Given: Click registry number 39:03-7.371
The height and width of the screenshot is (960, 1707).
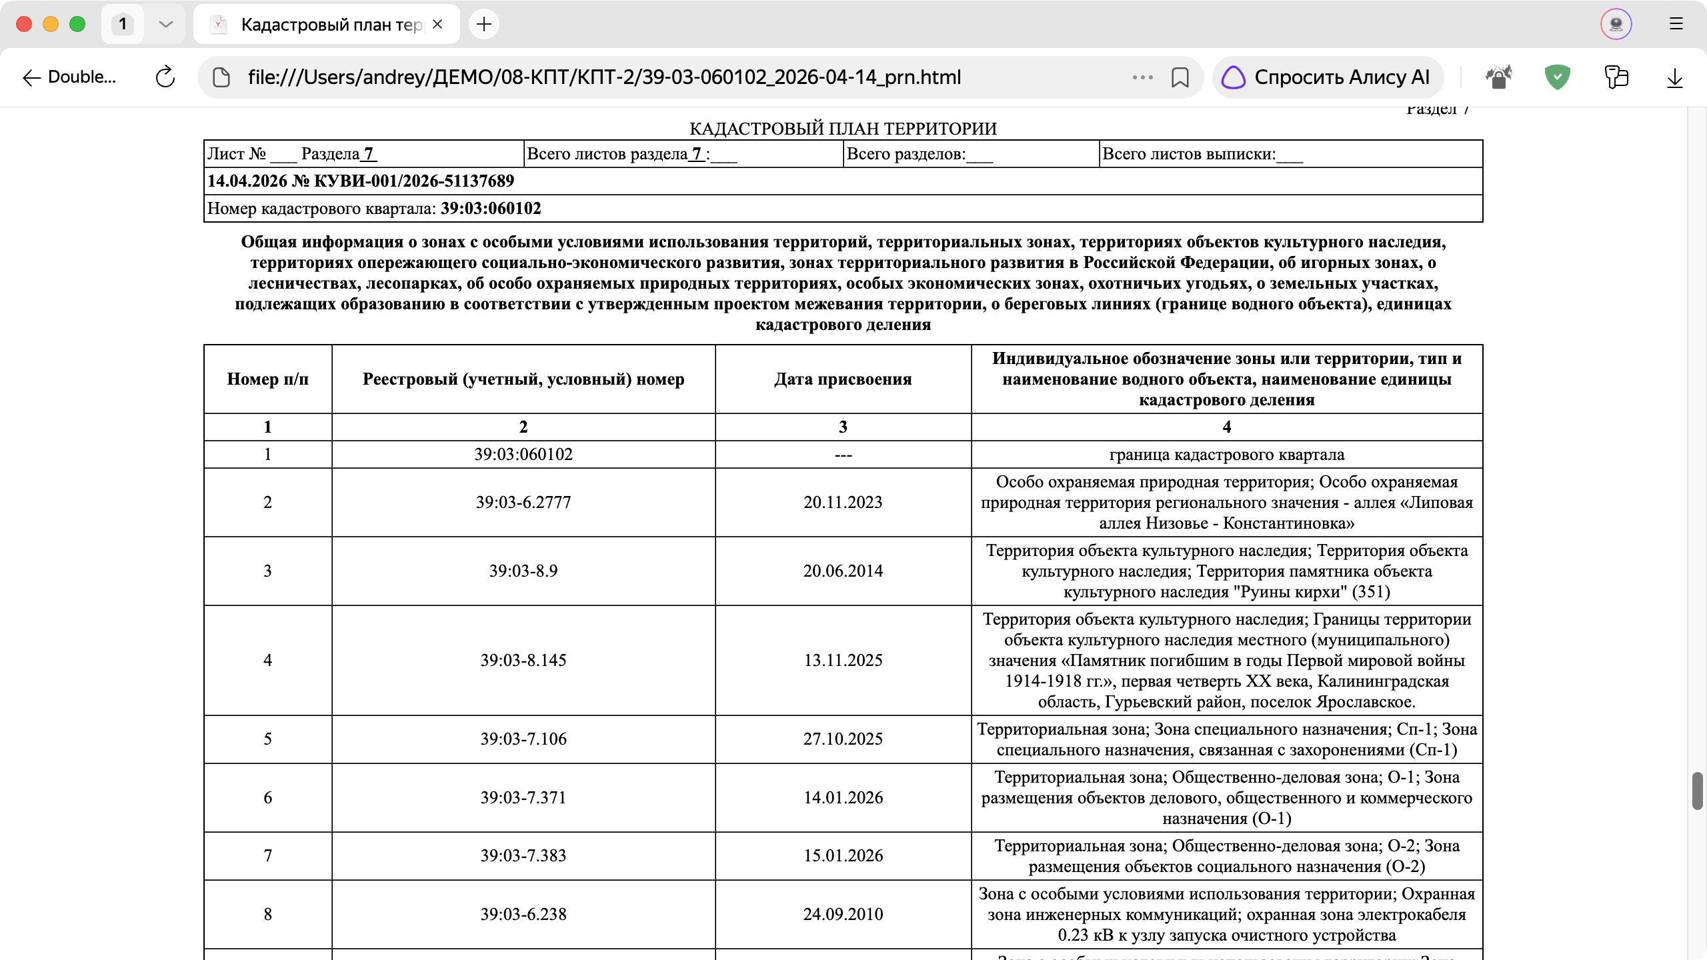Looking at the screenshot, I should click(523, 797).
